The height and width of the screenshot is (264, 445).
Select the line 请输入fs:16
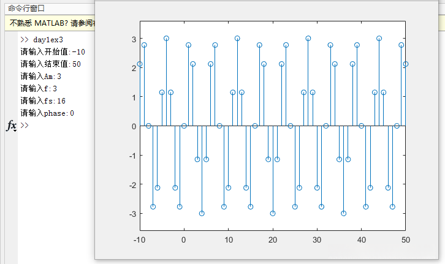tap(43, 100)
